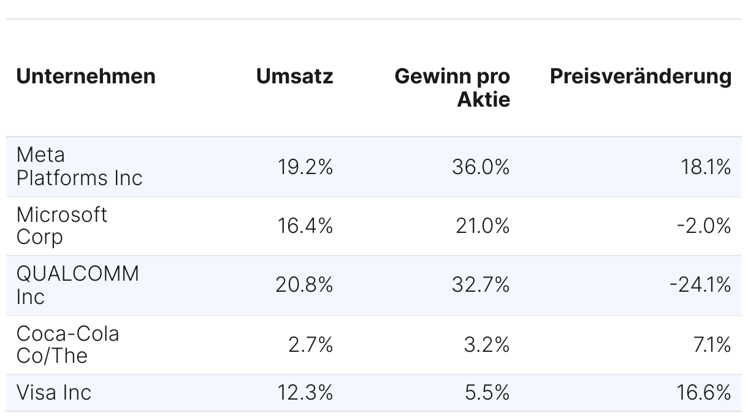Click the Gewinn pro Aktie header
The height and width of the screenshot is (418, 748).
pyautogui.click(x=452, y=88)
